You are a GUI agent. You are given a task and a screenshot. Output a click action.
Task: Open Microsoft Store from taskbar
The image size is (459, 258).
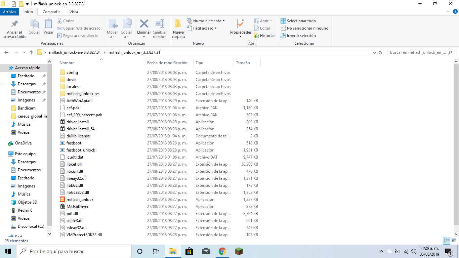pyautogui.click(x=189, y=251)
